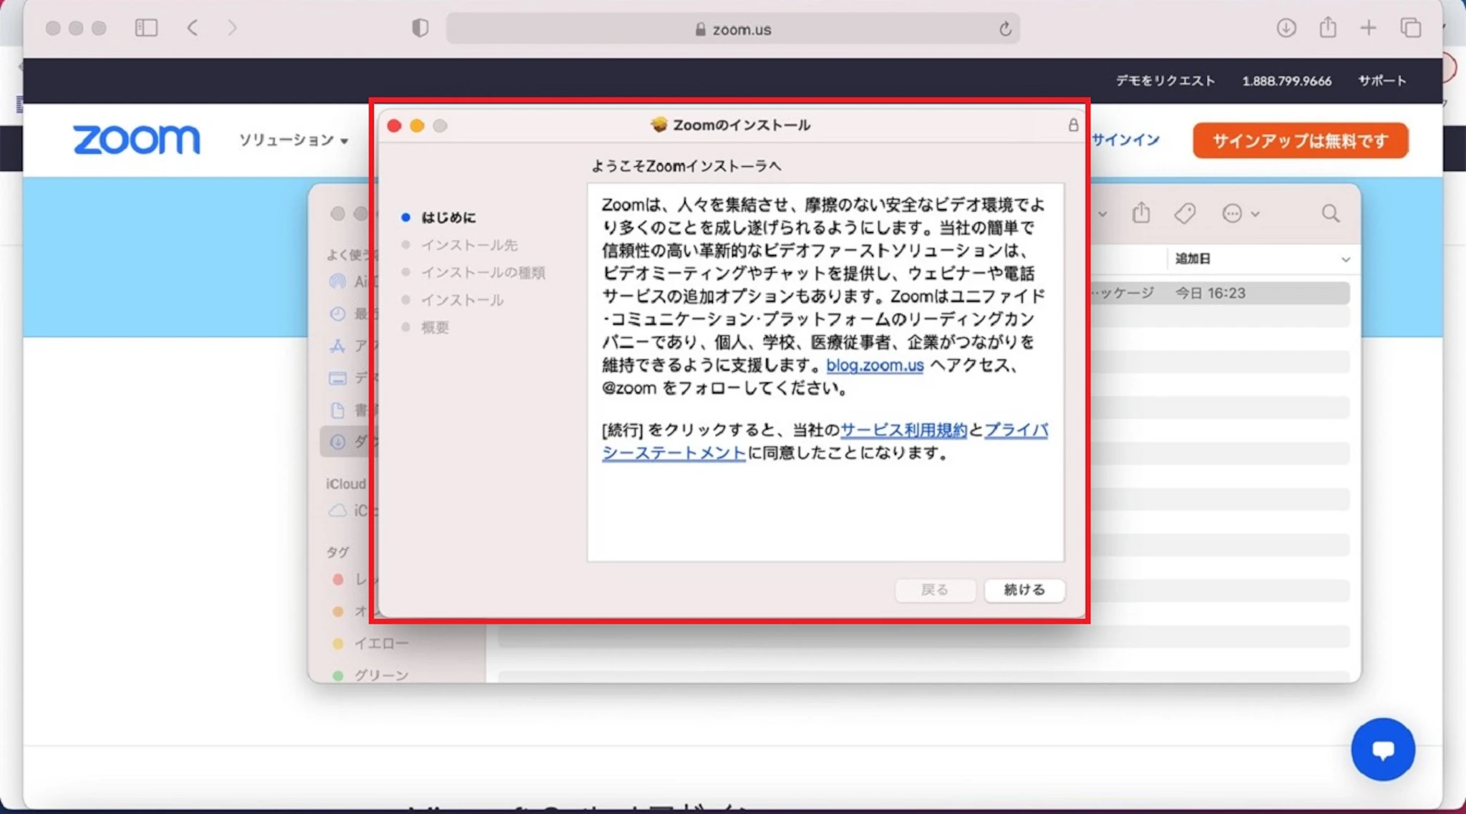Click Safari privacy shield icon
Viewport: 1466px width, 814px height.
420,28
